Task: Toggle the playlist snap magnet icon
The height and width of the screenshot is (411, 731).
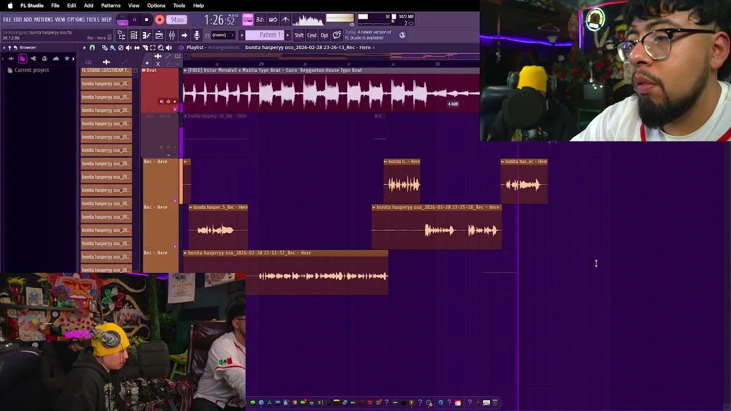Action: [x=92, y=47]
